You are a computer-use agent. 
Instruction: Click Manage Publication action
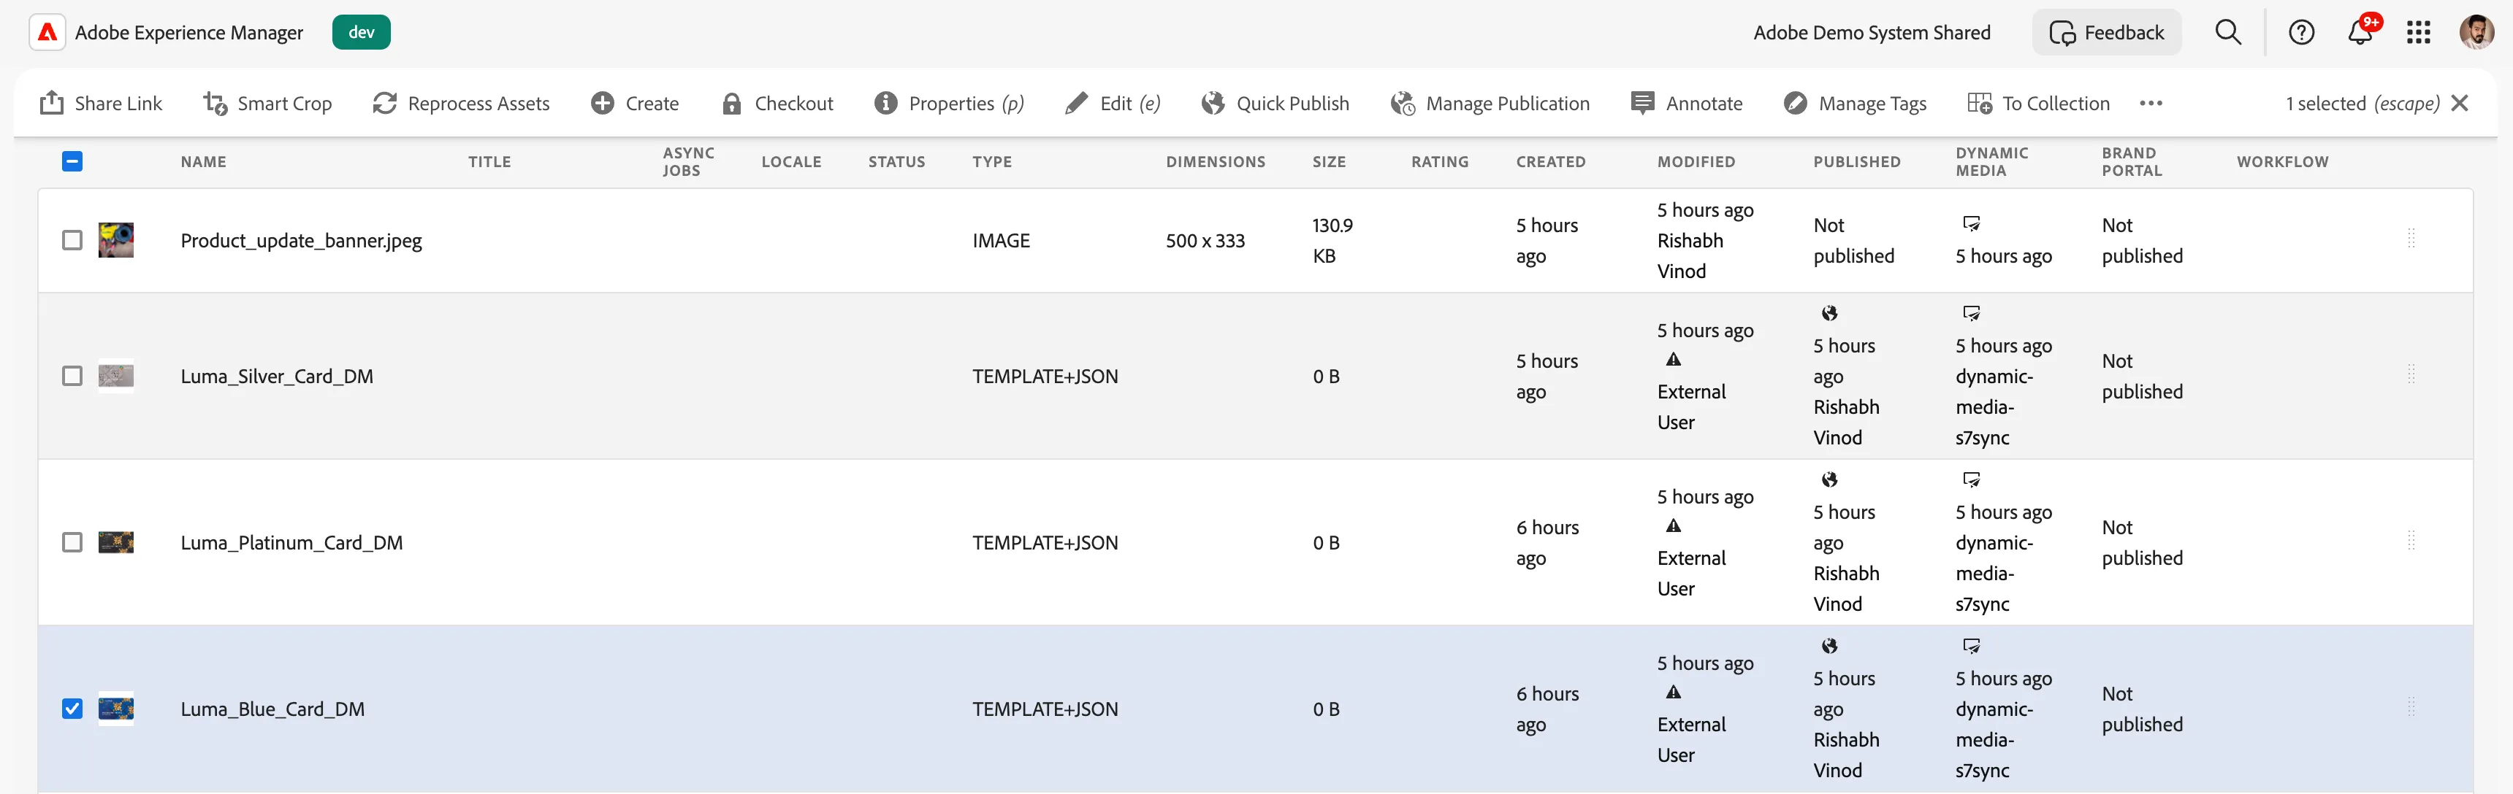point(1490,104)
